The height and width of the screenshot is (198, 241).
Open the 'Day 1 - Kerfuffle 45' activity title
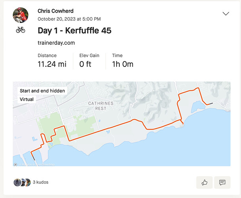pos(75,30)
